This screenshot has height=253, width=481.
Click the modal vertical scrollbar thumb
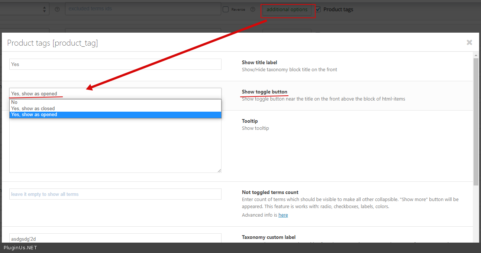coord(476,122)
